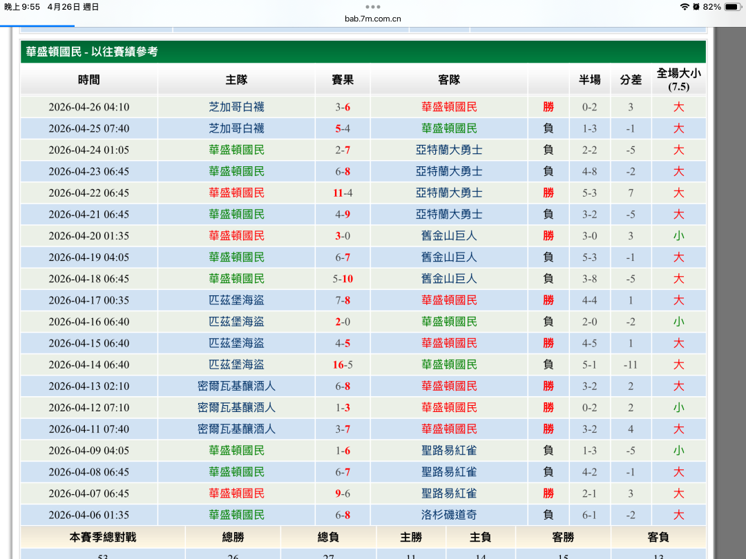The height and width of the screenshot is (559, 746).
Task: Open the 洛杉磯道奇 team link
Action: pyautogui.click(x=449, y=515)
